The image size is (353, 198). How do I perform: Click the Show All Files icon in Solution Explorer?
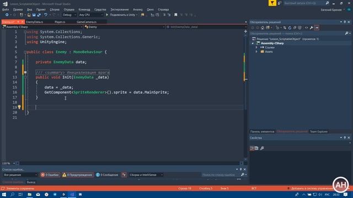coord(299,28)
